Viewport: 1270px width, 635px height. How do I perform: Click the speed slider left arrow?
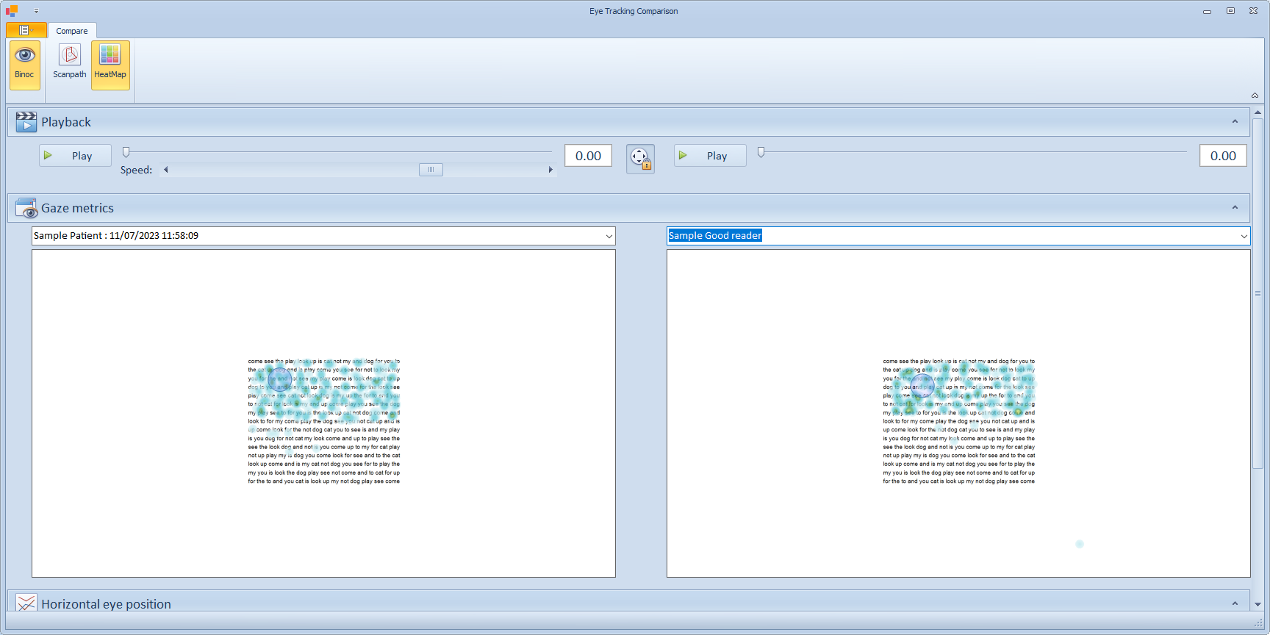166,170
